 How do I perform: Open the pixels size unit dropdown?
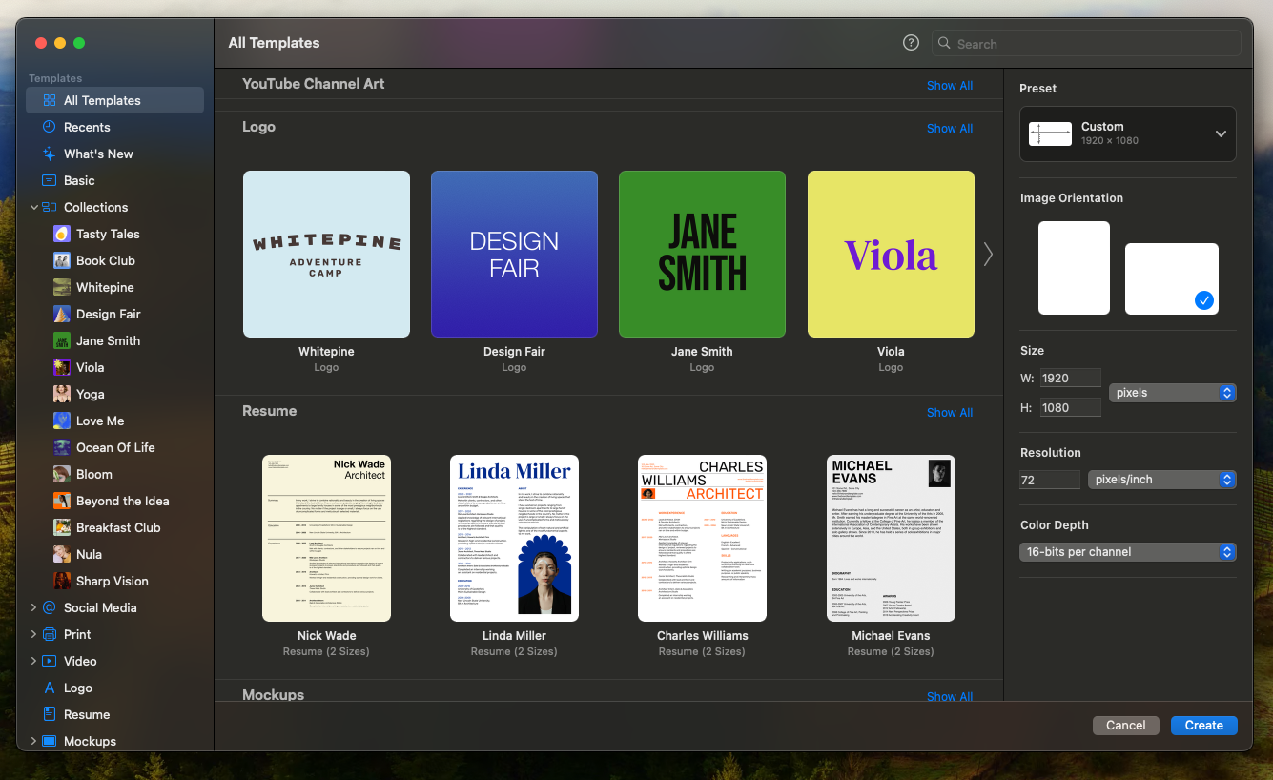click(1172, 393)
